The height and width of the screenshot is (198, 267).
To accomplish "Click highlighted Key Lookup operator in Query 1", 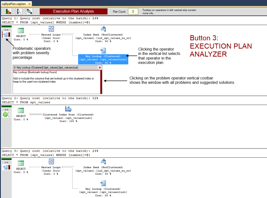I will click(103, 59).
